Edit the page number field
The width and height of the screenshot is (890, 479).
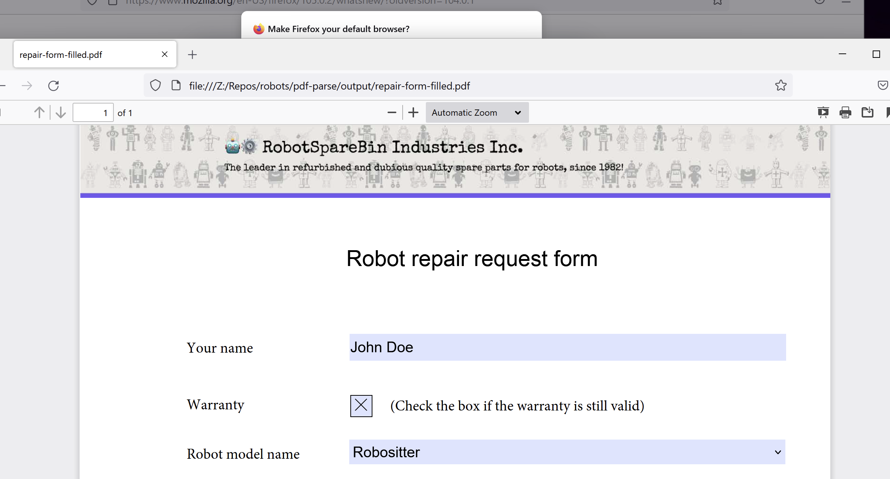click(x=93, y=112)
